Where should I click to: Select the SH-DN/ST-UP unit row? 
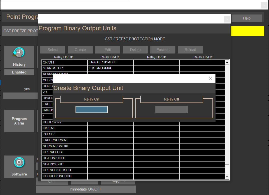point(65,164)
